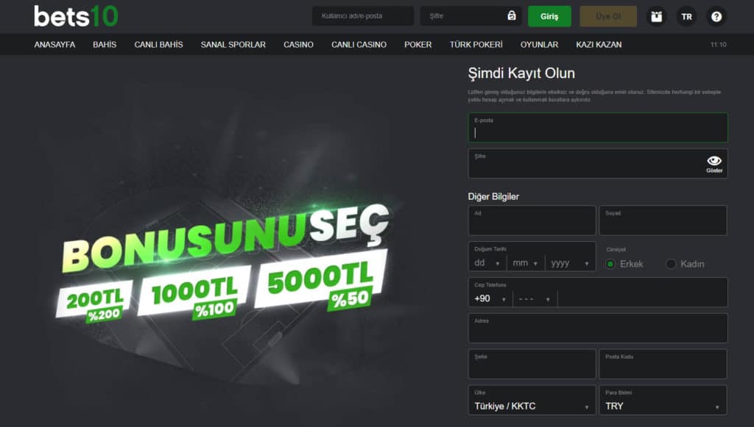The height and width of the screenshot is (427, 754).
Task: Open the OYUNLAR menu item
Action: pos(539,45)
